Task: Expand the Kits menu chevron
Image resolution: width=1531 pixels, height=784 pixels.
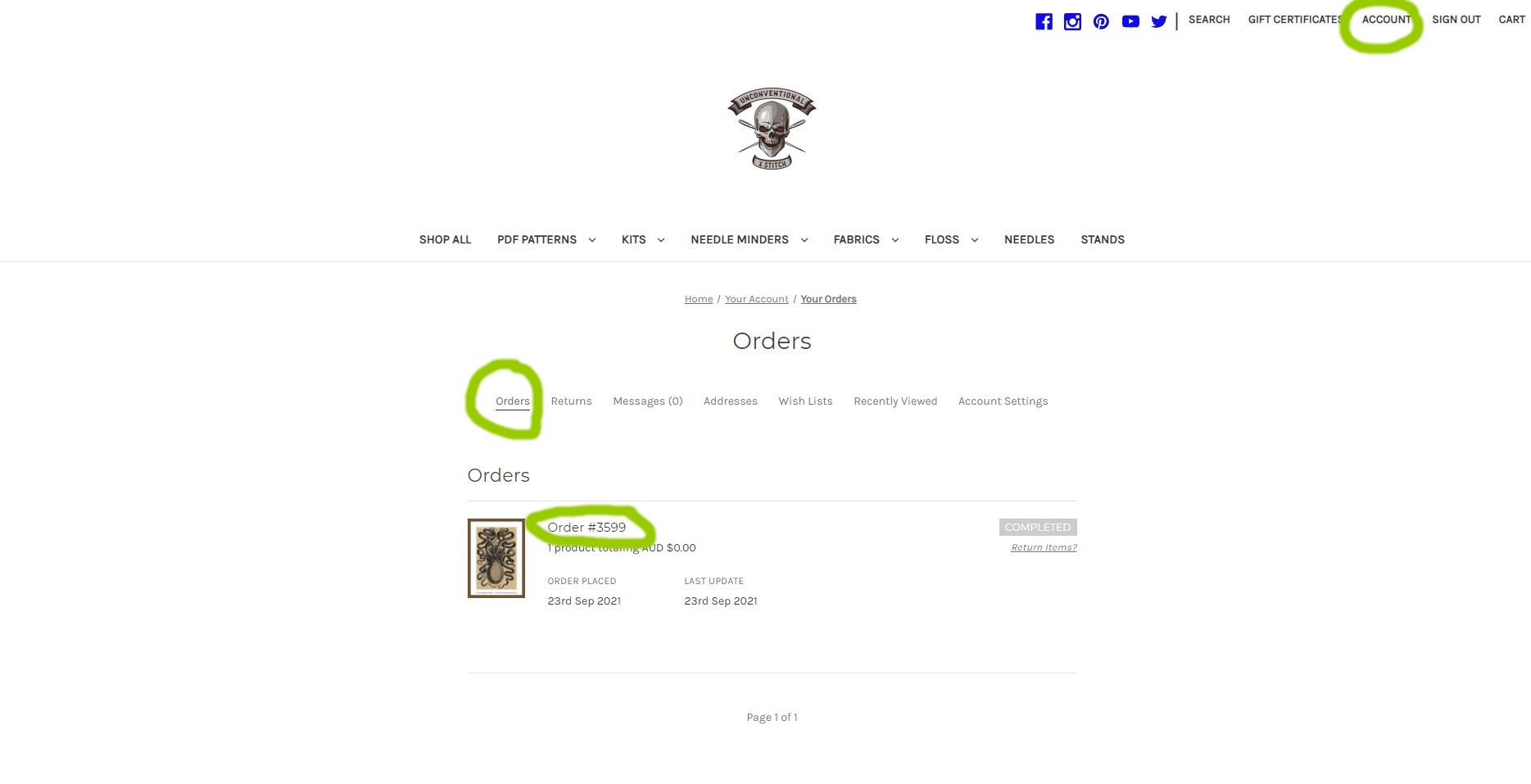Action: [x=660, y=240]
